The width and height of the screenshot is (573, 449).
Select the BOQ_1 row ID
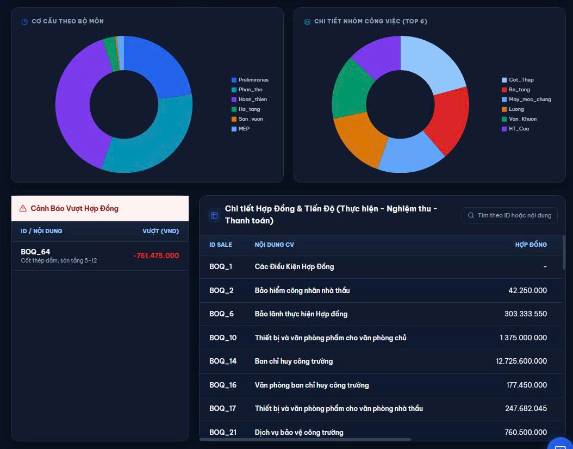(221, 267)
